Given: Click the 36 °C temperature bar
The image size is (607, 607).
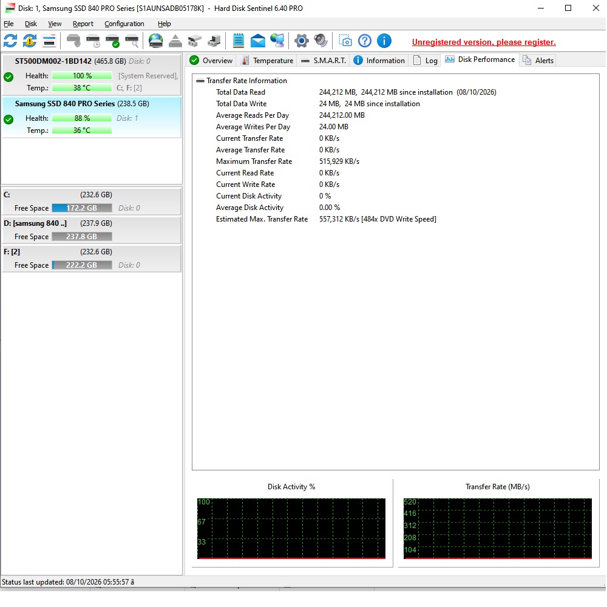Looking at the screenshot, I should coord(82,131).
